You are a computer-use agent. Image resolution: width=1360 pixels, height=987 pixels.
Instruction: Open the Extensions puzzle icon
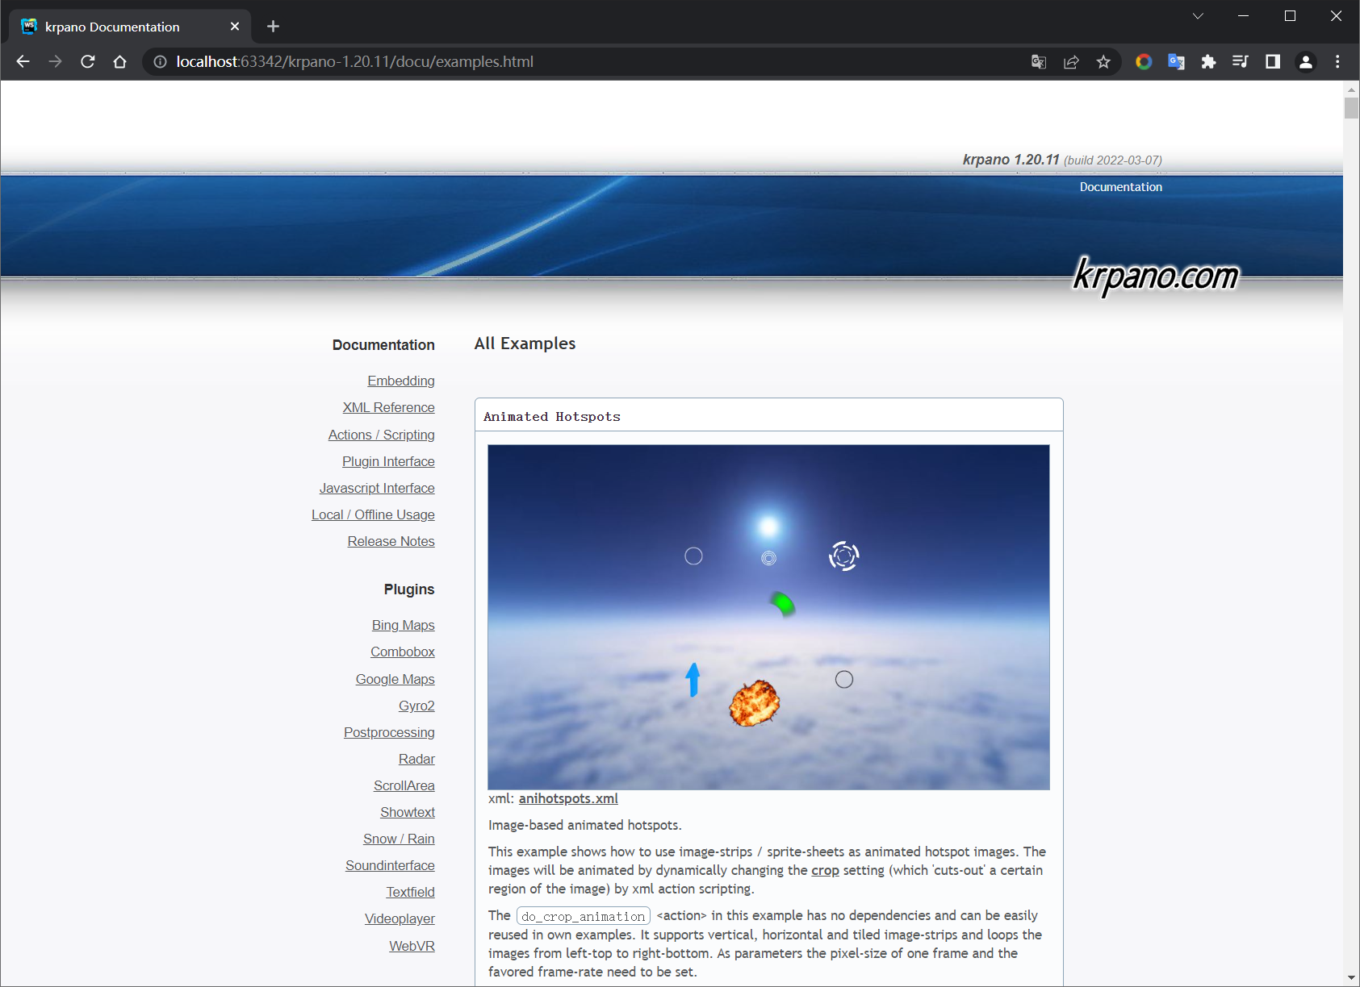1208,61
